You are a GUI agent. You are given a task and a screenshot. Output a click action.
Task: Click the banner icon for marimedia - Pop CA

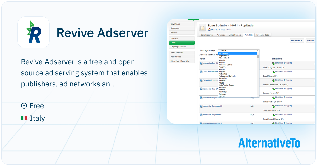click(x=201, y=89)
